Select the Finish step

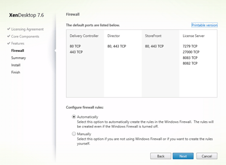(x=16, y=72)
